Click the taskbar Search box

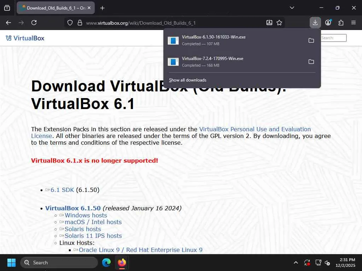coord(59,263)
